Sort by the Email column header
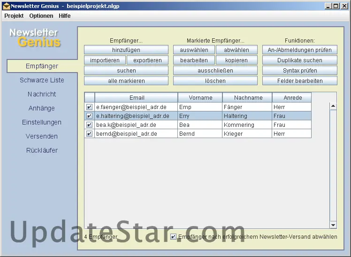 click(x=137, y=97)
